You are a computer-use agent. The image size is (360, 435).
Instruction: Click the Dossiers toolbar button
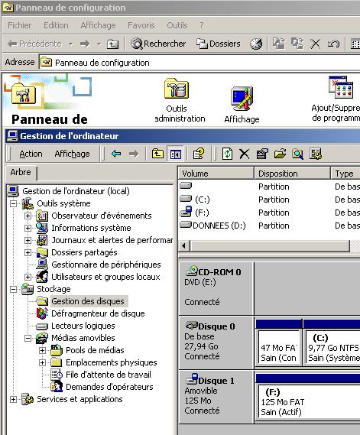tap(219, 44)
